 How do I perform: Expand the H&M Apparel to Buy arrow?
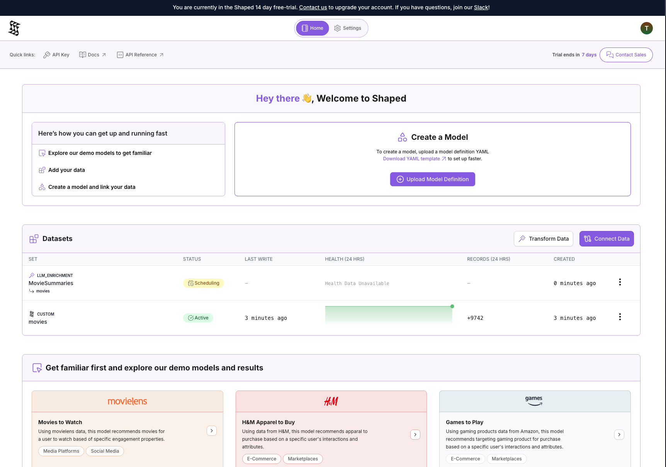[415, 435]
